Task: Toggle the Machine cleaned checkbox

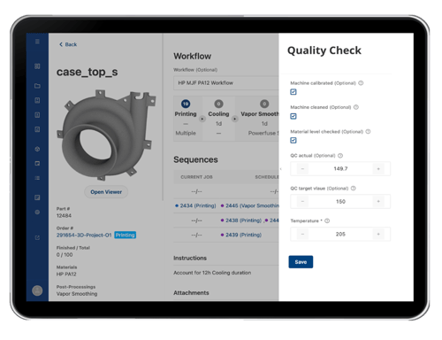Action: (x=293, y=116)
